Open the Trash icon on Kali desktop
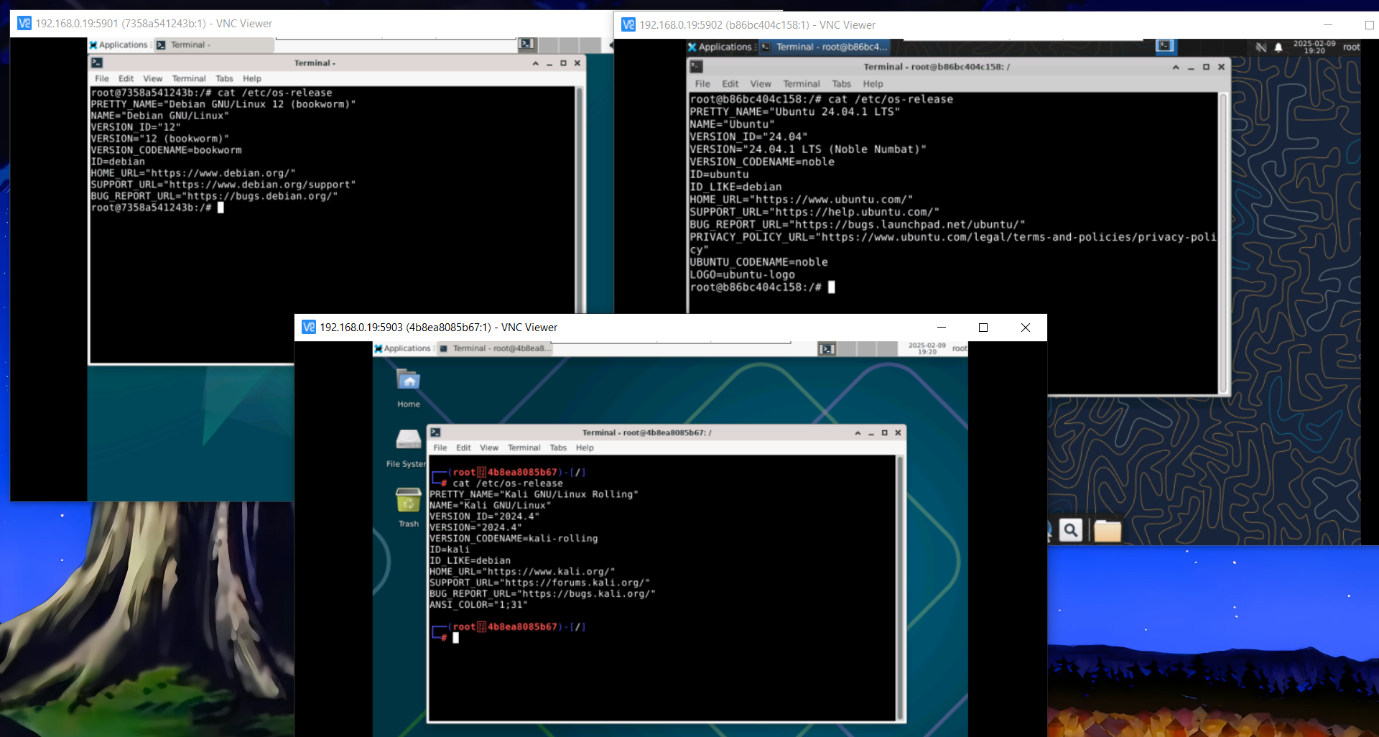Image resolution: width=1379 pixels, height=737 pixels. [408, 501]
